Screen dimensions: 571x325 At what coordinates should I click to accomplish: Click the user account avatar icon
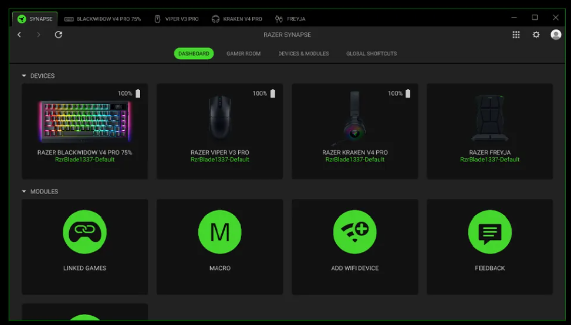point(556,35)
